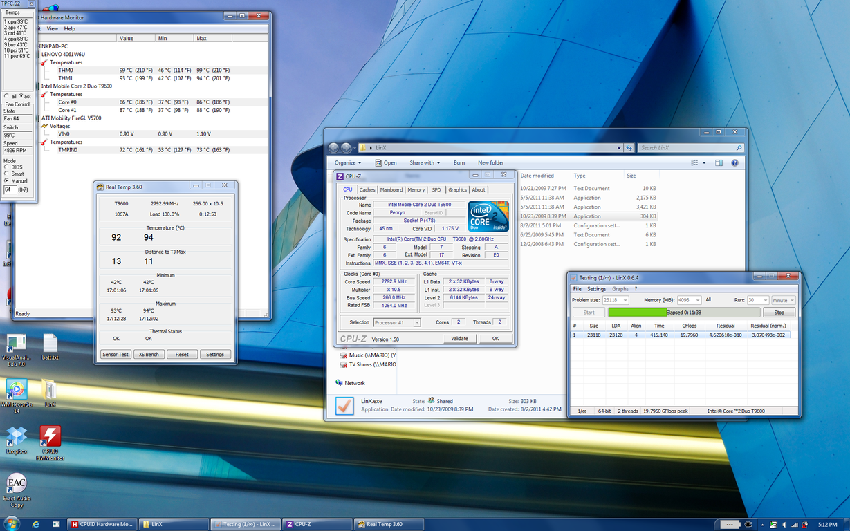Open the View menu in Hardware Monitor
This screenshot has height=531, width=850.
(53, 29)
